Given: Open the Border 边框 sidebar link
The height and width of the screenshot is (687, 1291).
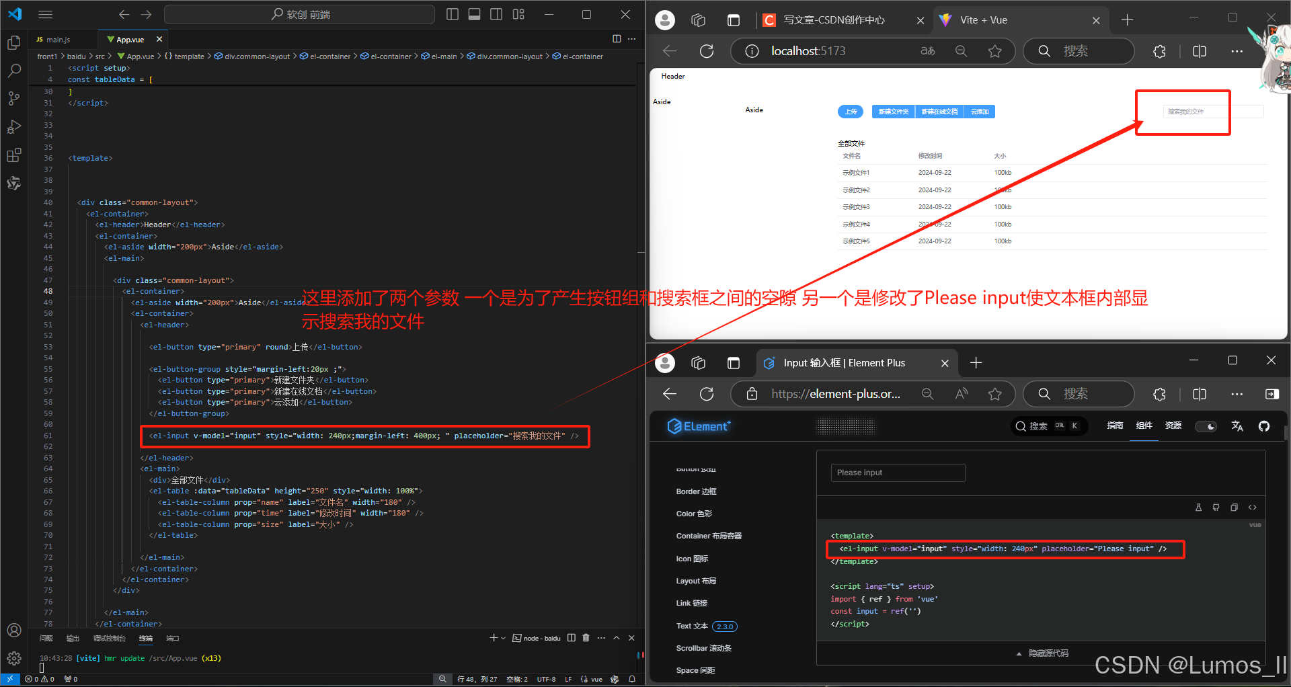Looking at the screenshot, I should (x=696, y=491).
